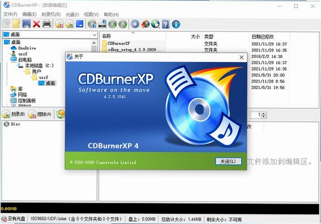Click the date 2021/8/31 20:00

pos(268,75)
